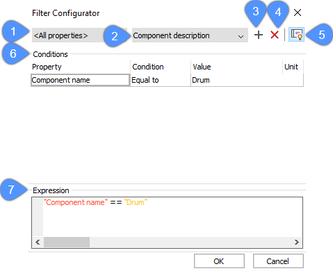Click the Value column header
The image size is (333, 271).
pos(236,67)
